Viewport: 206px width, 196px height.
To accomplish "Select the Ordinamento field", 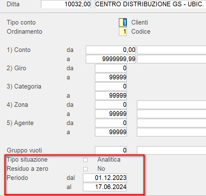I will (123, 32).
